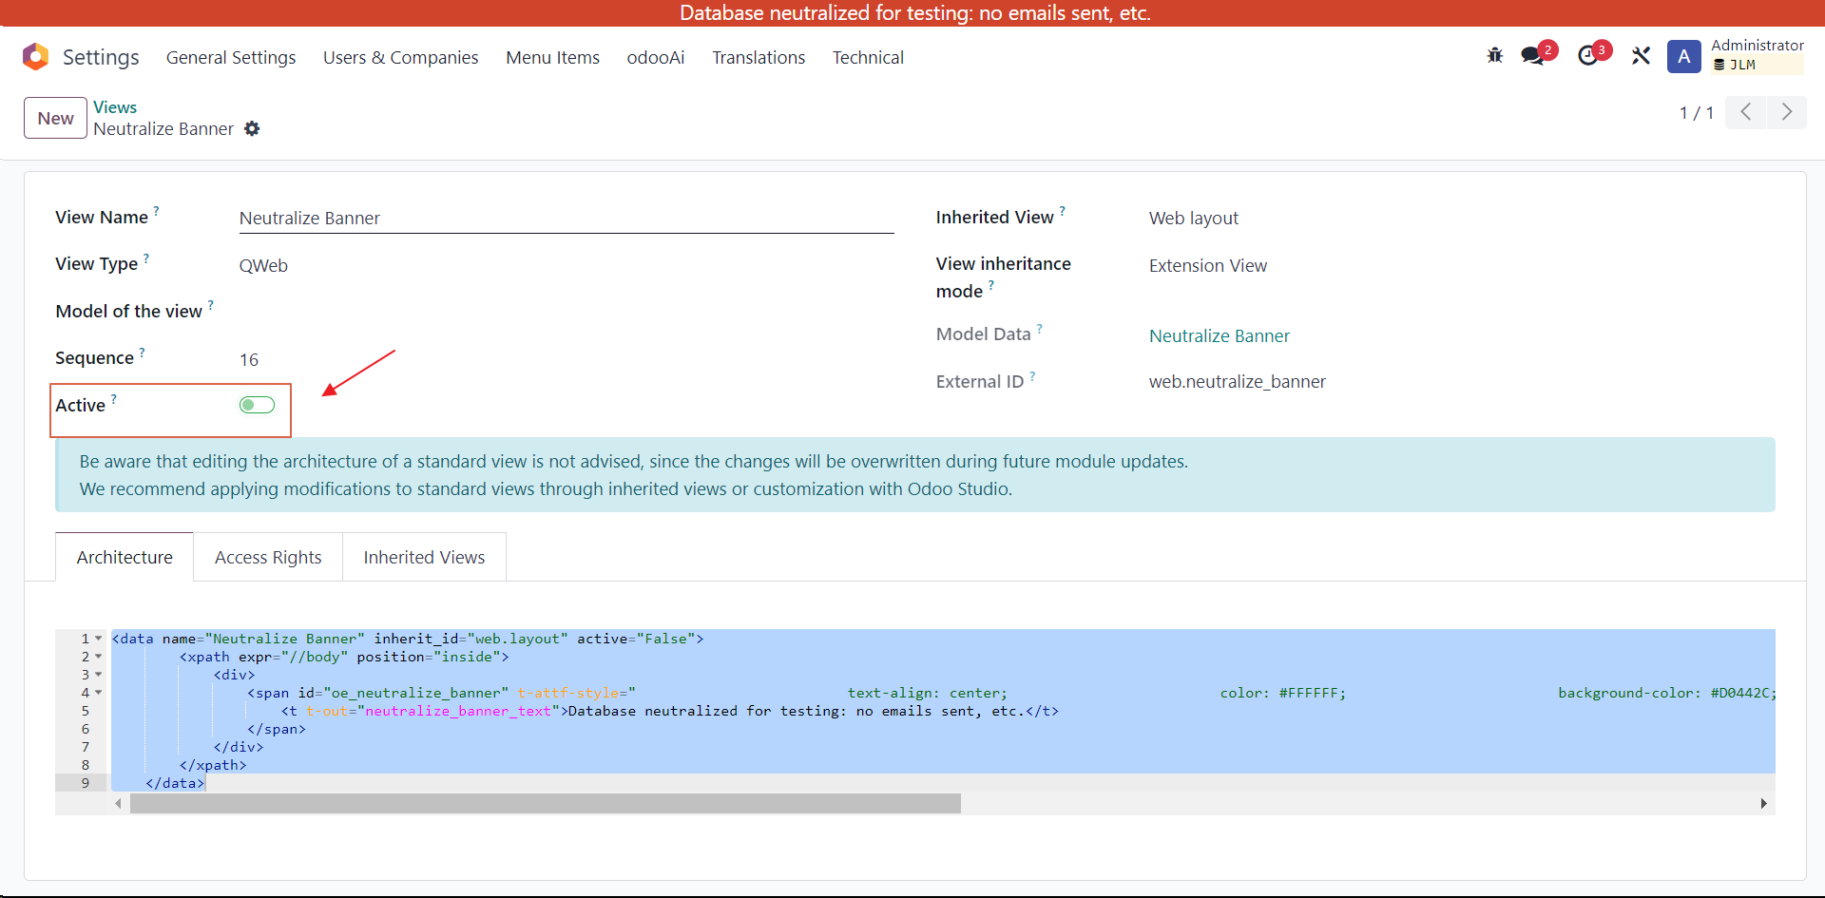Open the Menu Items menu
1825x898 pixels.
tap(553, 57)
